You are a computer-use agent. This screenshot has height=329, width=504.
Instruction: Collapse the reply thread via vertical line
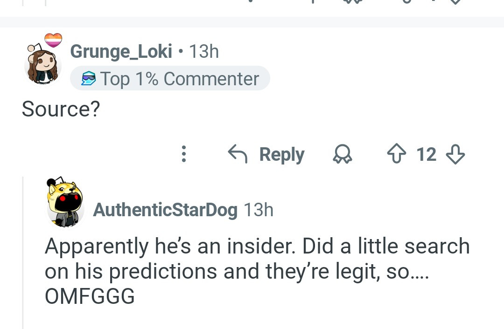[x=23, y=252]
